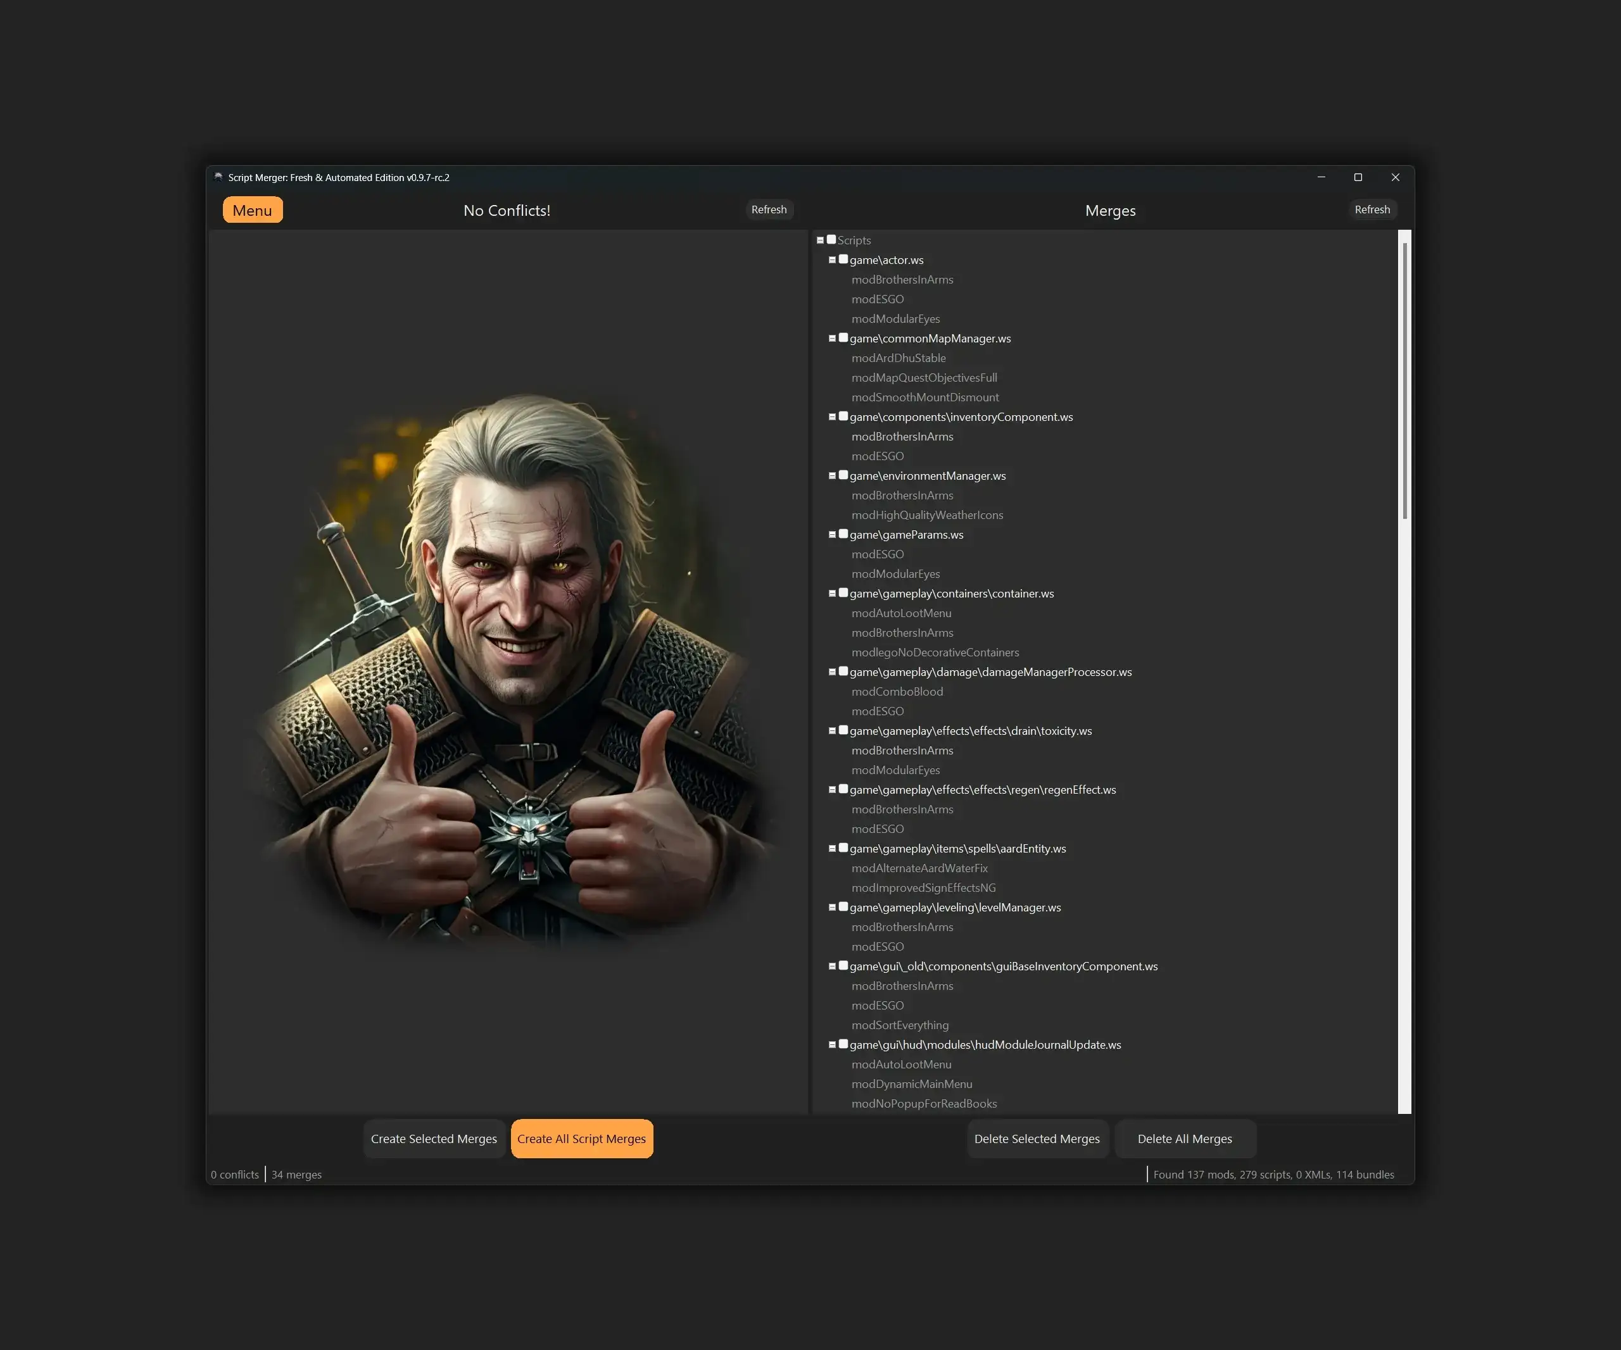Viewport: 1621px width, 1350px height.
Task: Select modAutoLootMenu under container.ws
Action: (901, 613)
